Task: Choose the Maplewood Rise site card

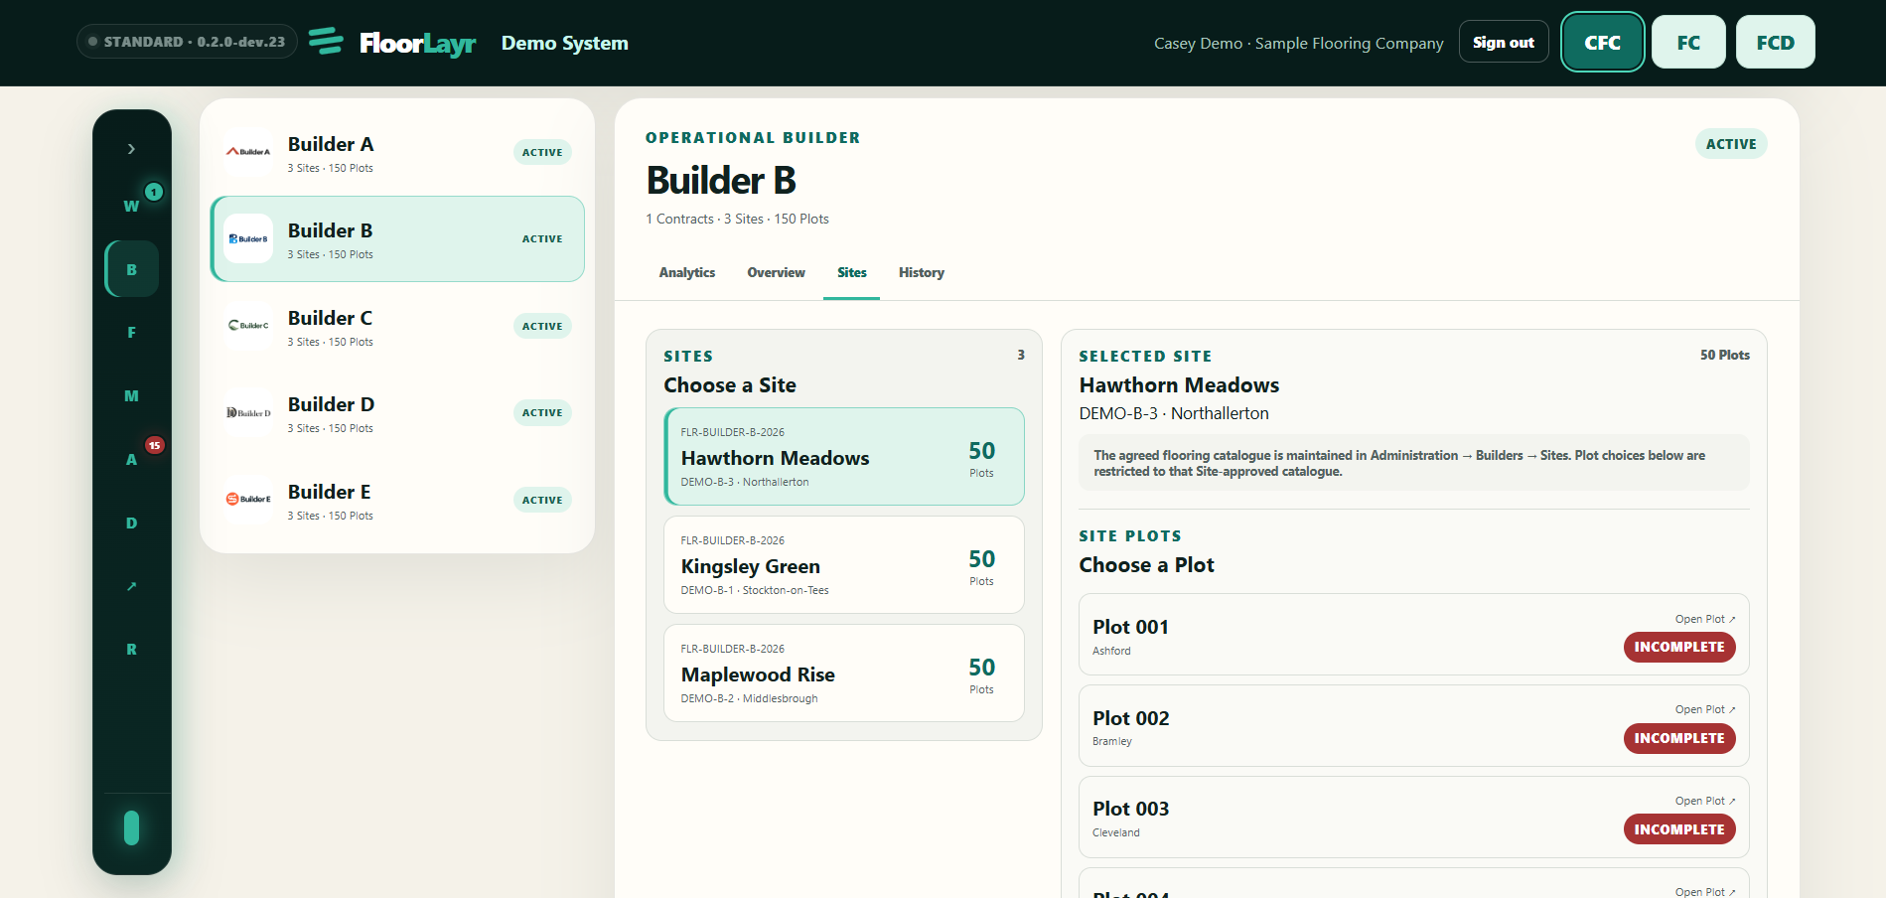Action: pyautogui.click(x=844, y=673)
